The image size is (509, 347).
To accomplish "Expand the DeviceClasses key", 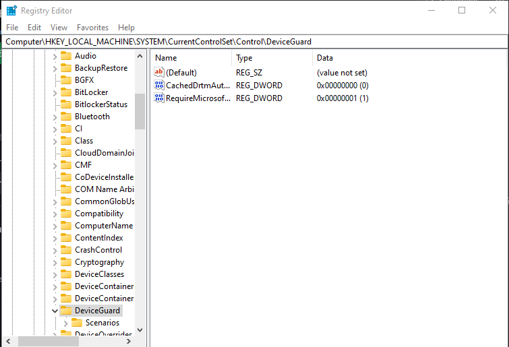I will tap(55, 275).
